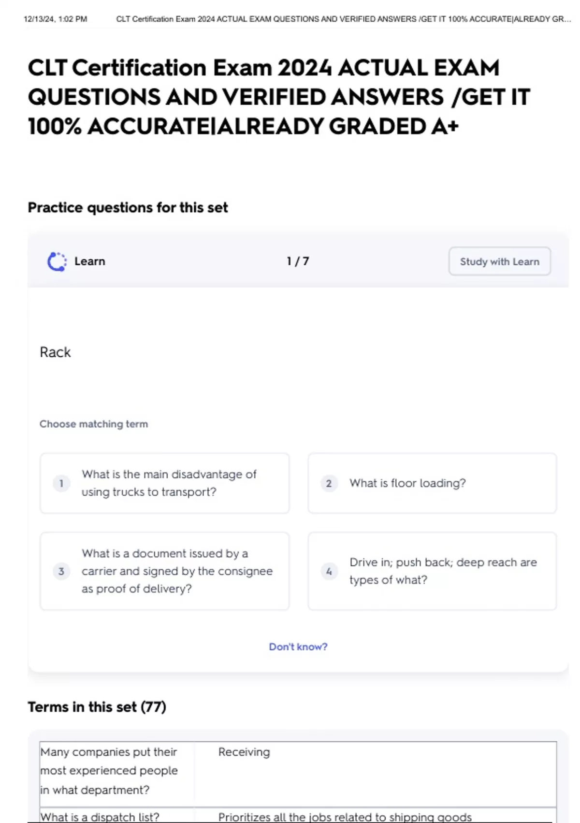The width and height of the screenshot is (580, 823).
Task: Click the number 1 answer badge
Action: 61,483
